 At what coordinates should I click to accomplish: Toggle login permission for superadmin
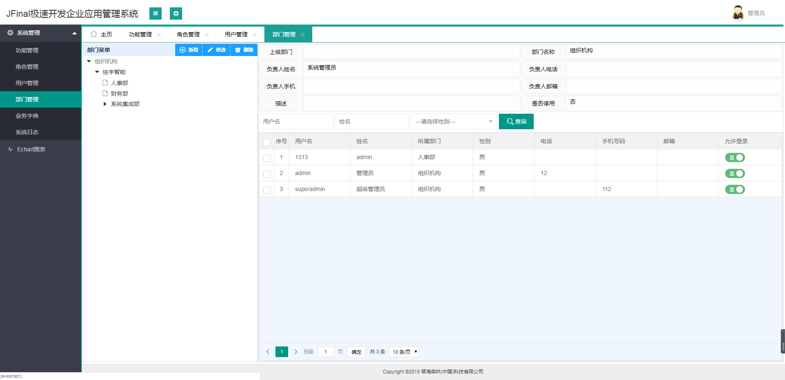click(735, 189)
